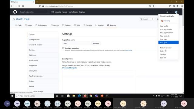The width and height of the screenshot is (194, 109).
Task: Choose Your gists in user menu
Action: pos(169,42)
